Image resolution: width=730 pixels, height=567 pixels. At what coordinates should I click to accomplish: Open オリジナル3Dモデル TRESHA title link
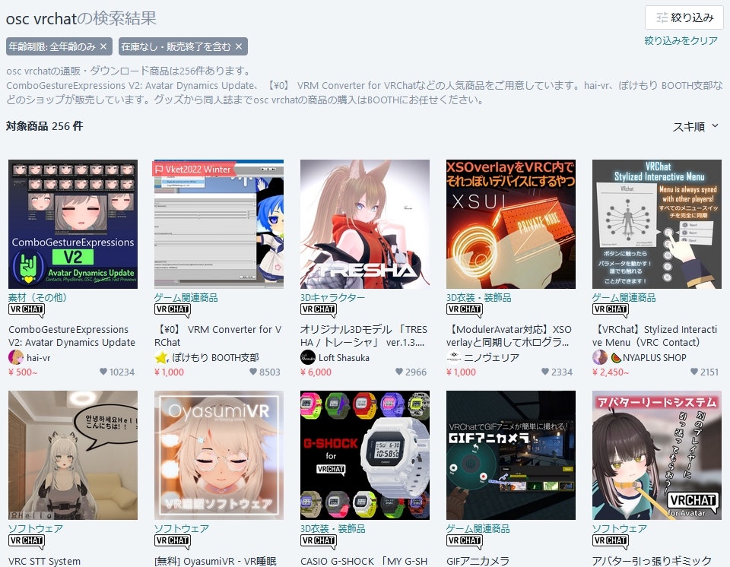363,336
